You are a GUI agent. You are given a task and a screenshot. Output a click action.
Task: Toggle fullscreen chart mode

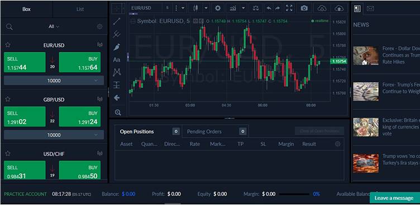[289, 8]
